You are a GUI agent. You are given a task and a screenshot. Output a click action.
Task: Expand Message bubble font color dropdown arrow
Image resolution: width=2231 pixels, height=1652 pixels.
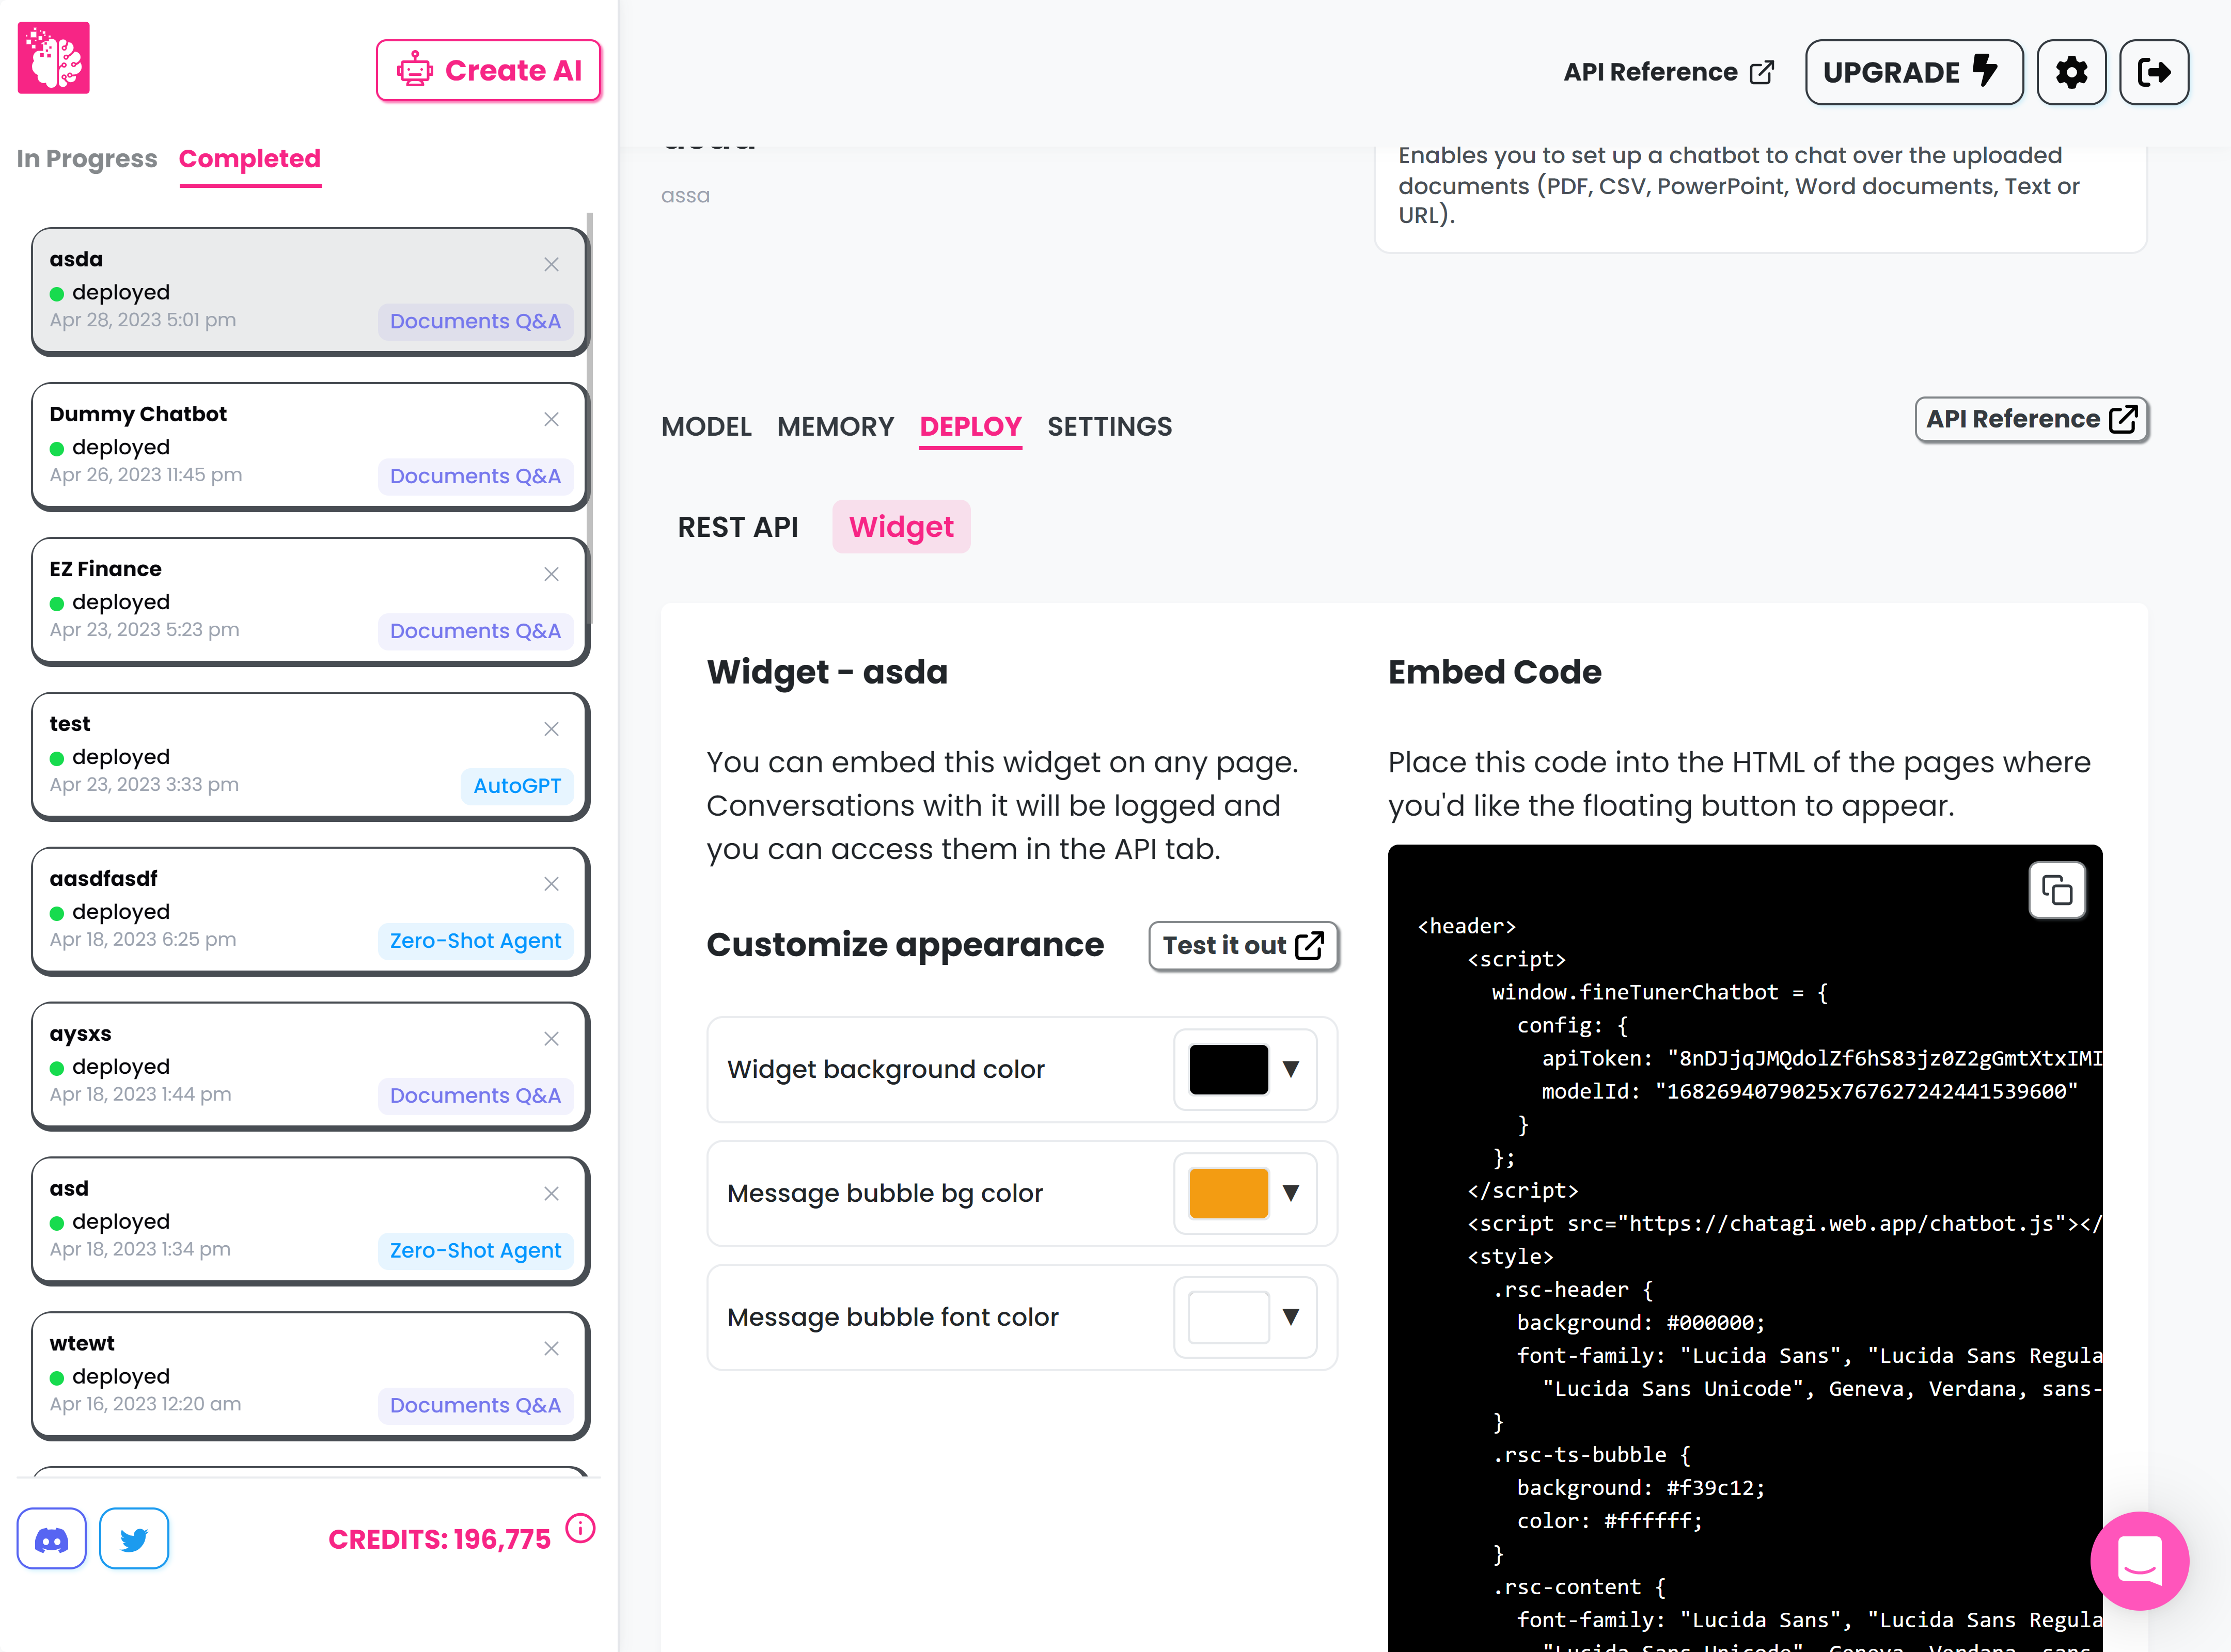coord(1291,1317)
